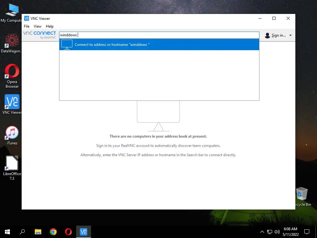This screenshot has width=317, height=238.
Task: Launch Google Chrome from the taskbar
Action: pyautogui.click(x=53, y=232)
